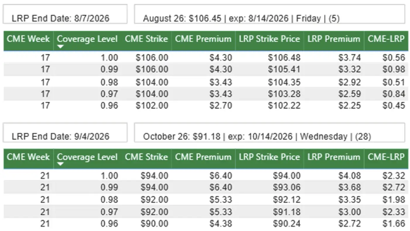
Task: Select the $106.48 LRP Strike Price cell
Action: [284, 58]
